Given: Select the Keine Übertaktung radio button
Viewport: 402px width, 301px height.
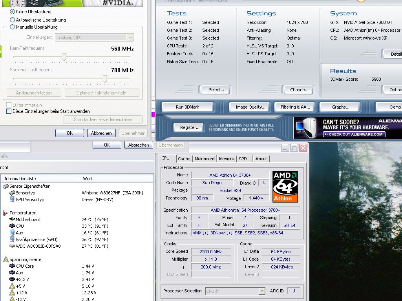Looking at the screenshot, I should (12, 12).
